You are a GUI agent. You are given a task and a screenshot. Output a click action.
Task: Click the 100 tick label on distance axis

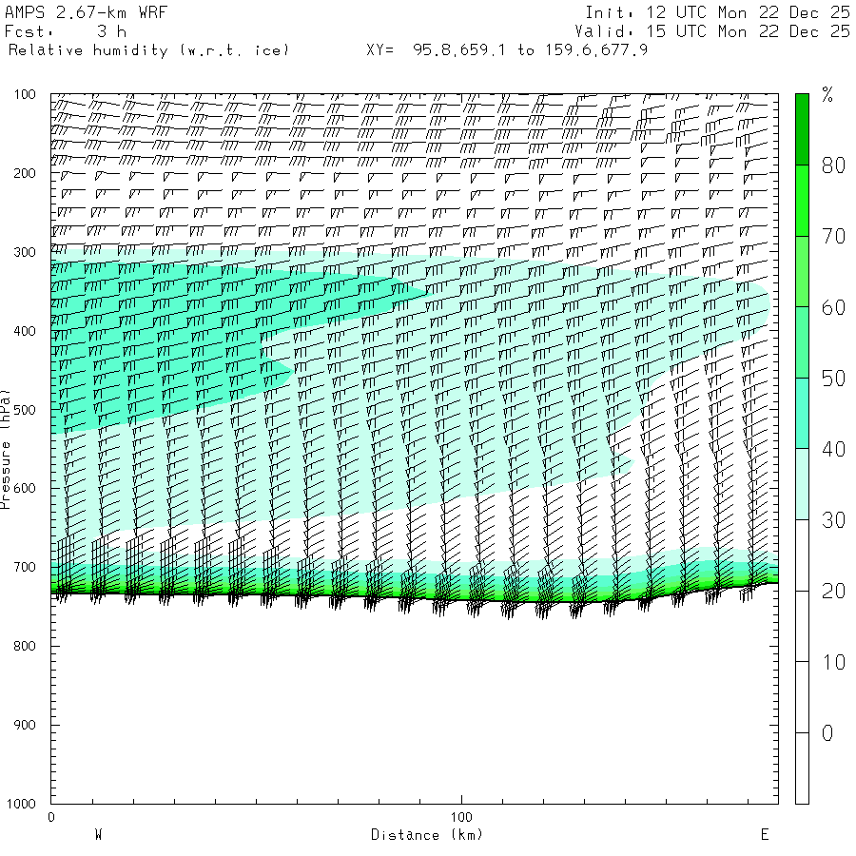pos(462,818)
